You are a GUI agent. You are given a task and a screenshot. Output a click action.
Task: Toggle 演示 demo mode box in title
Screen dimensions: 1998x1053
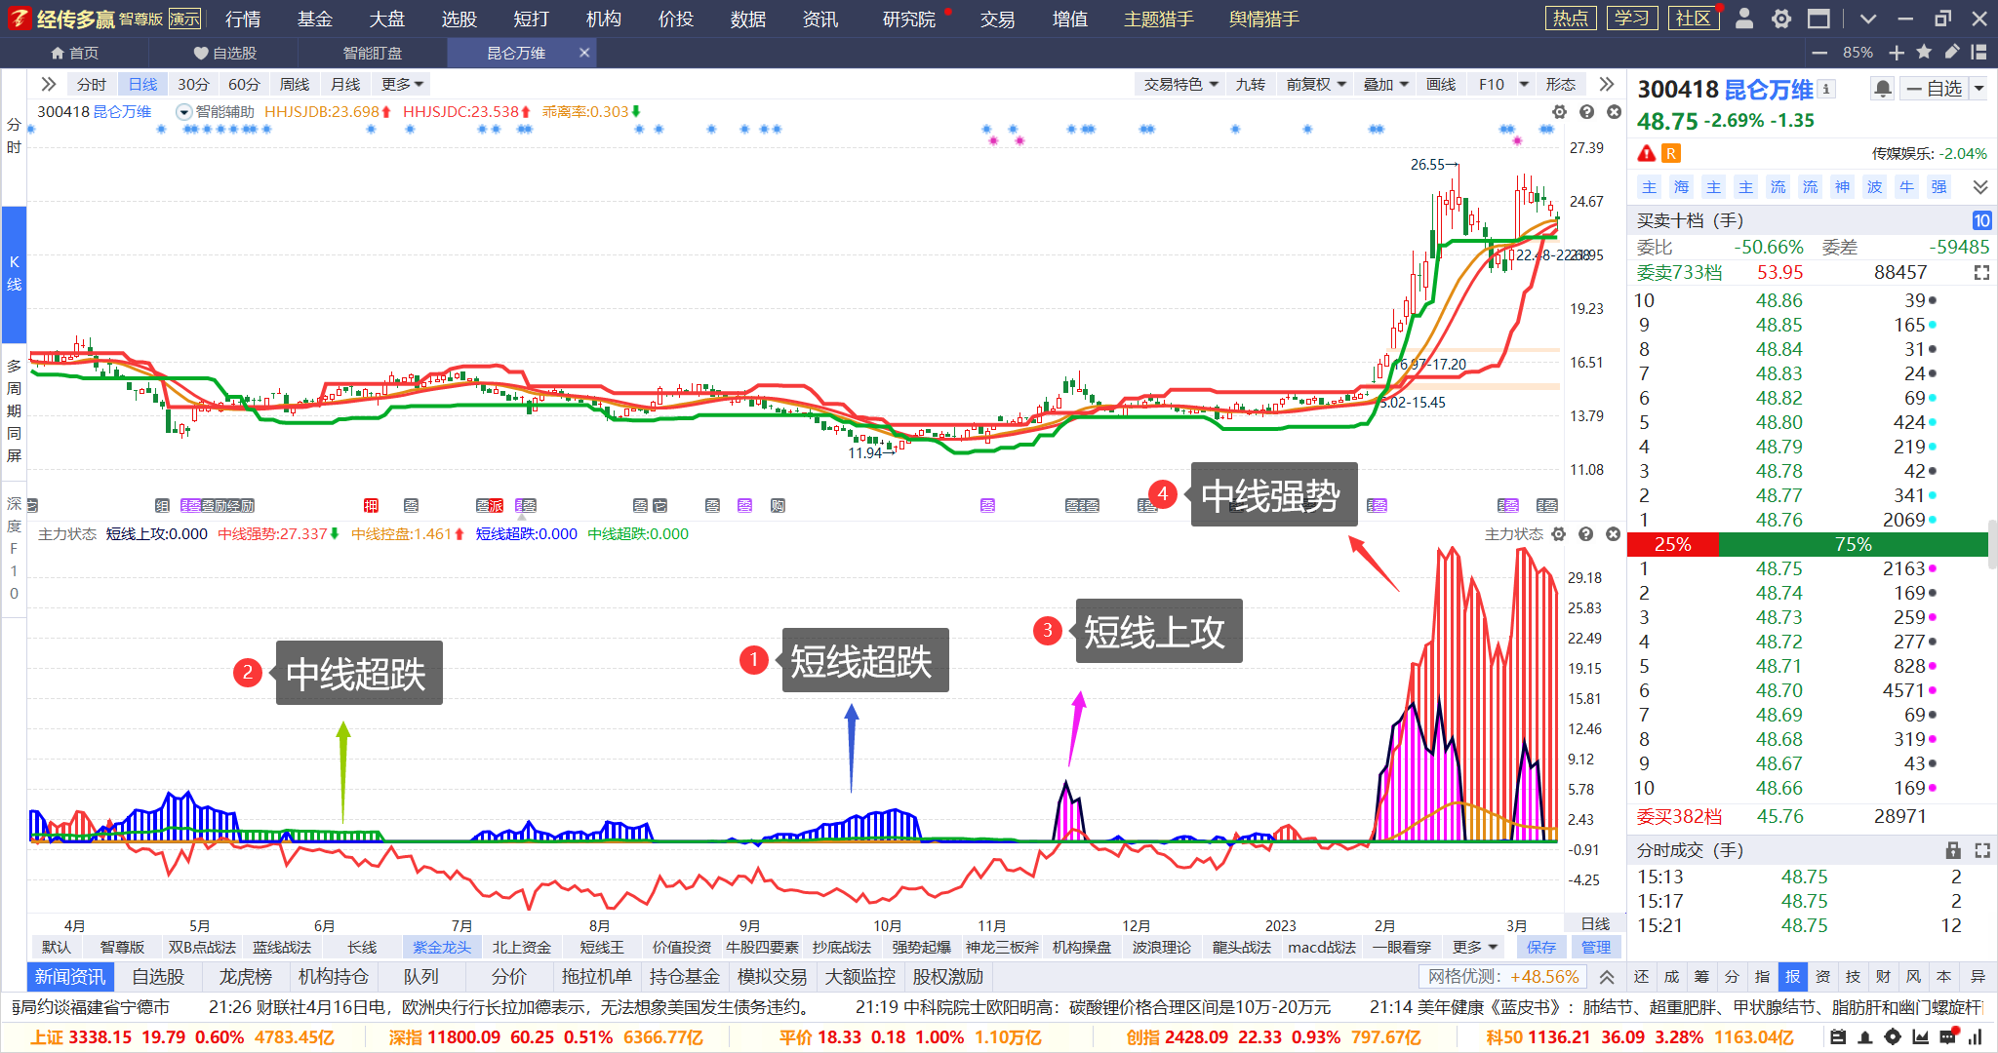pos(184,19)
